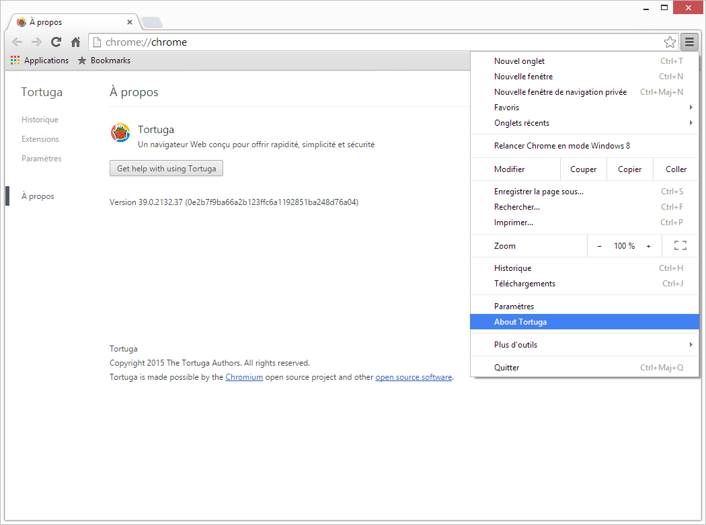Go to Paramètres in the left sidebar

[x=42, y=159]
